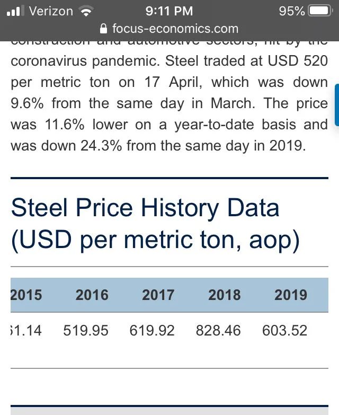This screenshot has width=339, height=415.
Task: Select the 2018 column header
Action: [x=225, y=295]
